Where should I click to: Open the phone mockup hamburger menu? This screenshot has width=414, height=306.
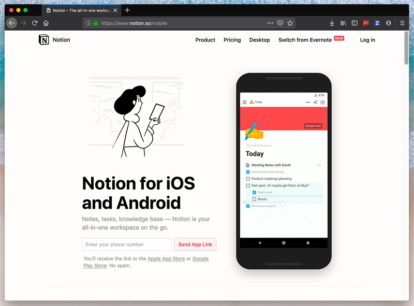pos(244,102)
